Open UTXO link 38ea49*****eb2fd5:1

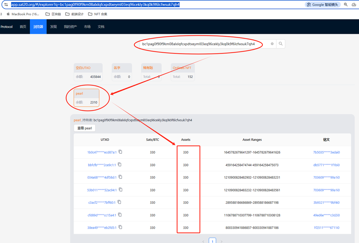(x=102, y=228)
